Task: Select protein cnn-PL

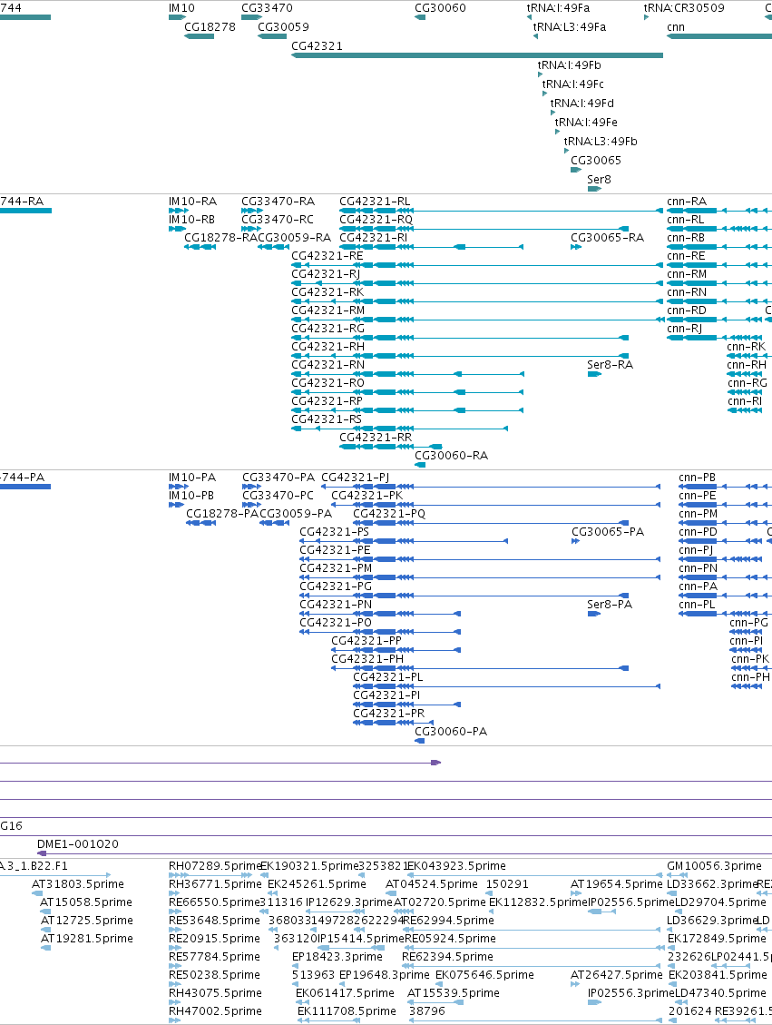Action: pos(697,604)
